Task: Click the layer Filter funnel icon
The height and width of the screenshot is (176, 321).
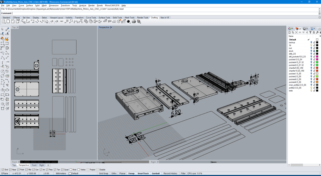Action: 310,32
